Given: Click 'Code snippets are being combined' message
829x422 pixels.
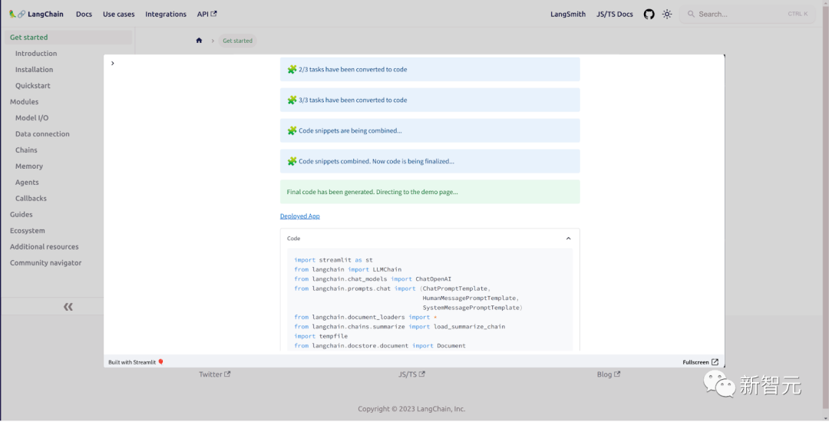Looking at the screenshot, I should (x=430, y=130).
